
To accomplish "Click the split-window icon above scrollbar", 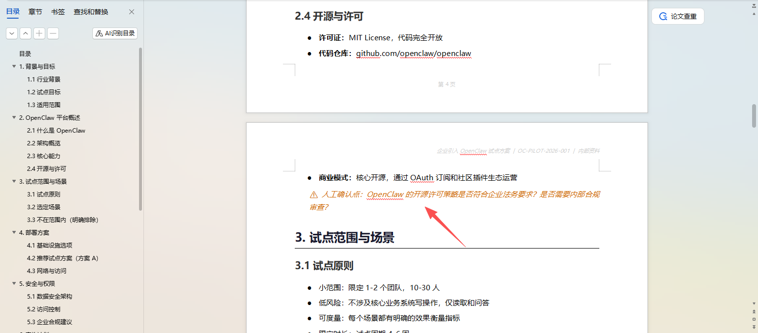I will click(754, 6).
